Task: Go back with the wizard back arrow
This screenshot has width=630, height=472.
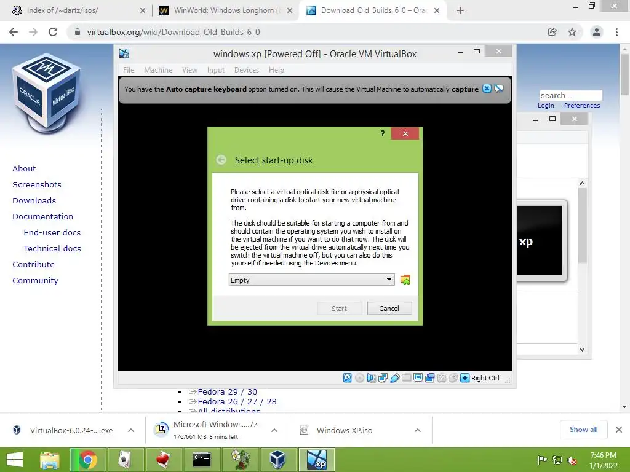Action: pyautogui.click(x=221, y=160)
